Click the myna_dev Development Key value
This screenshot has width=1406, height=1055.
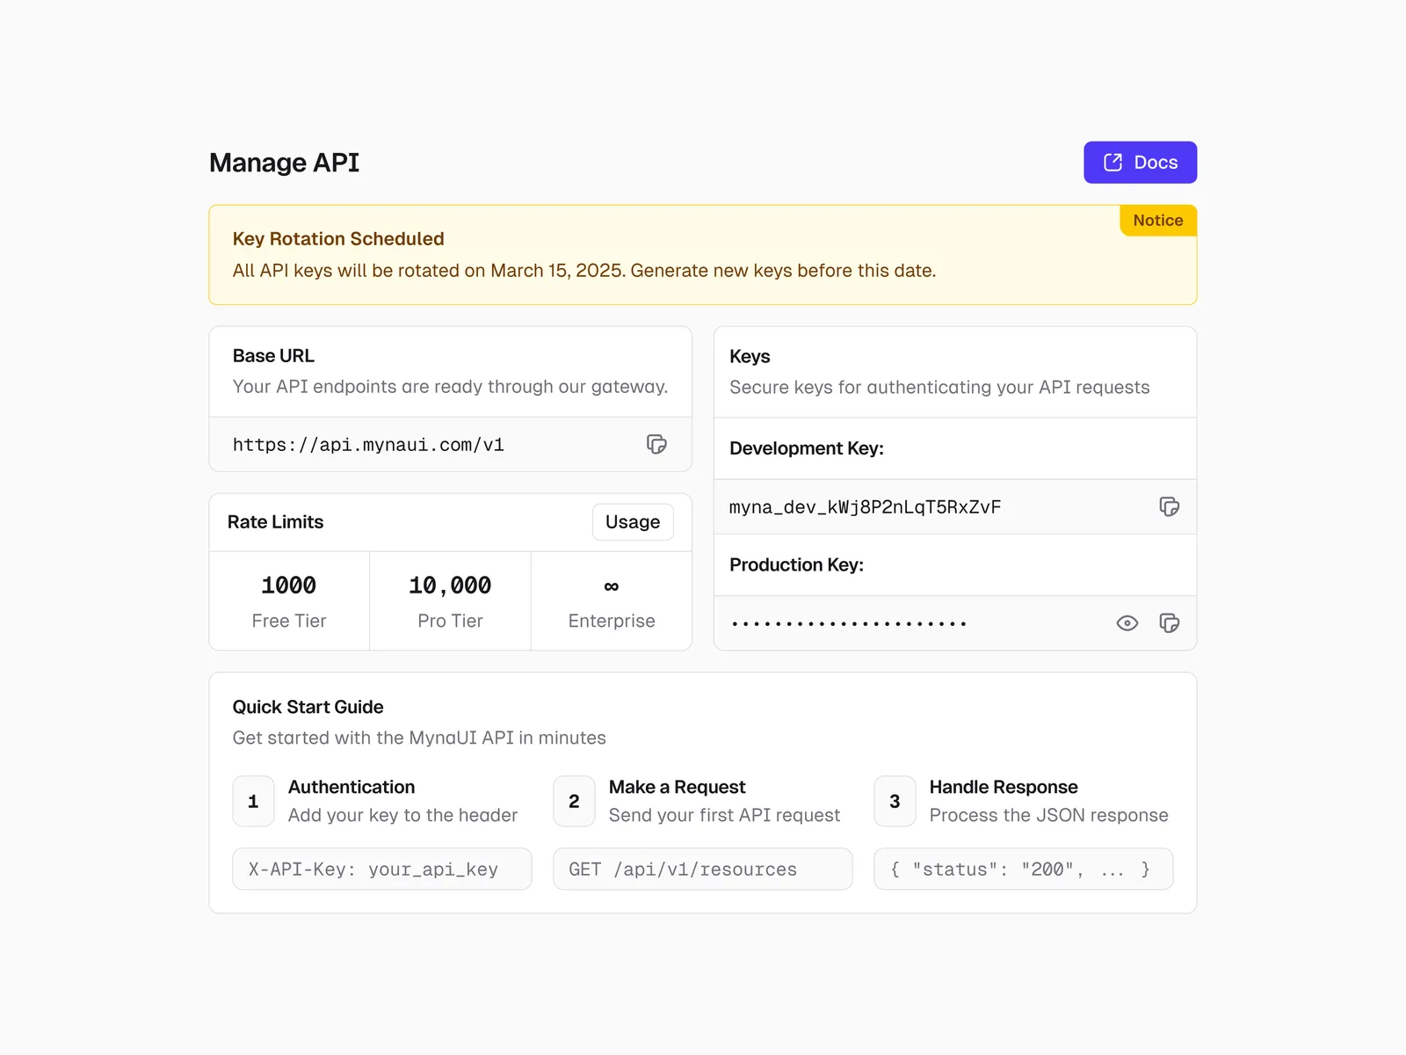866,507
